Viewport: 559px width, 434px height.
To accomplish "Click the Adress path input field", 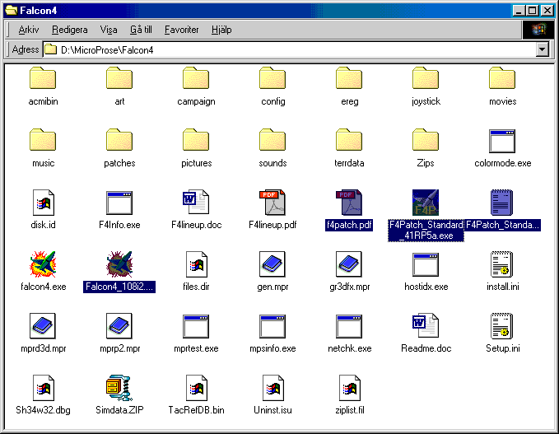I will 289,49.
